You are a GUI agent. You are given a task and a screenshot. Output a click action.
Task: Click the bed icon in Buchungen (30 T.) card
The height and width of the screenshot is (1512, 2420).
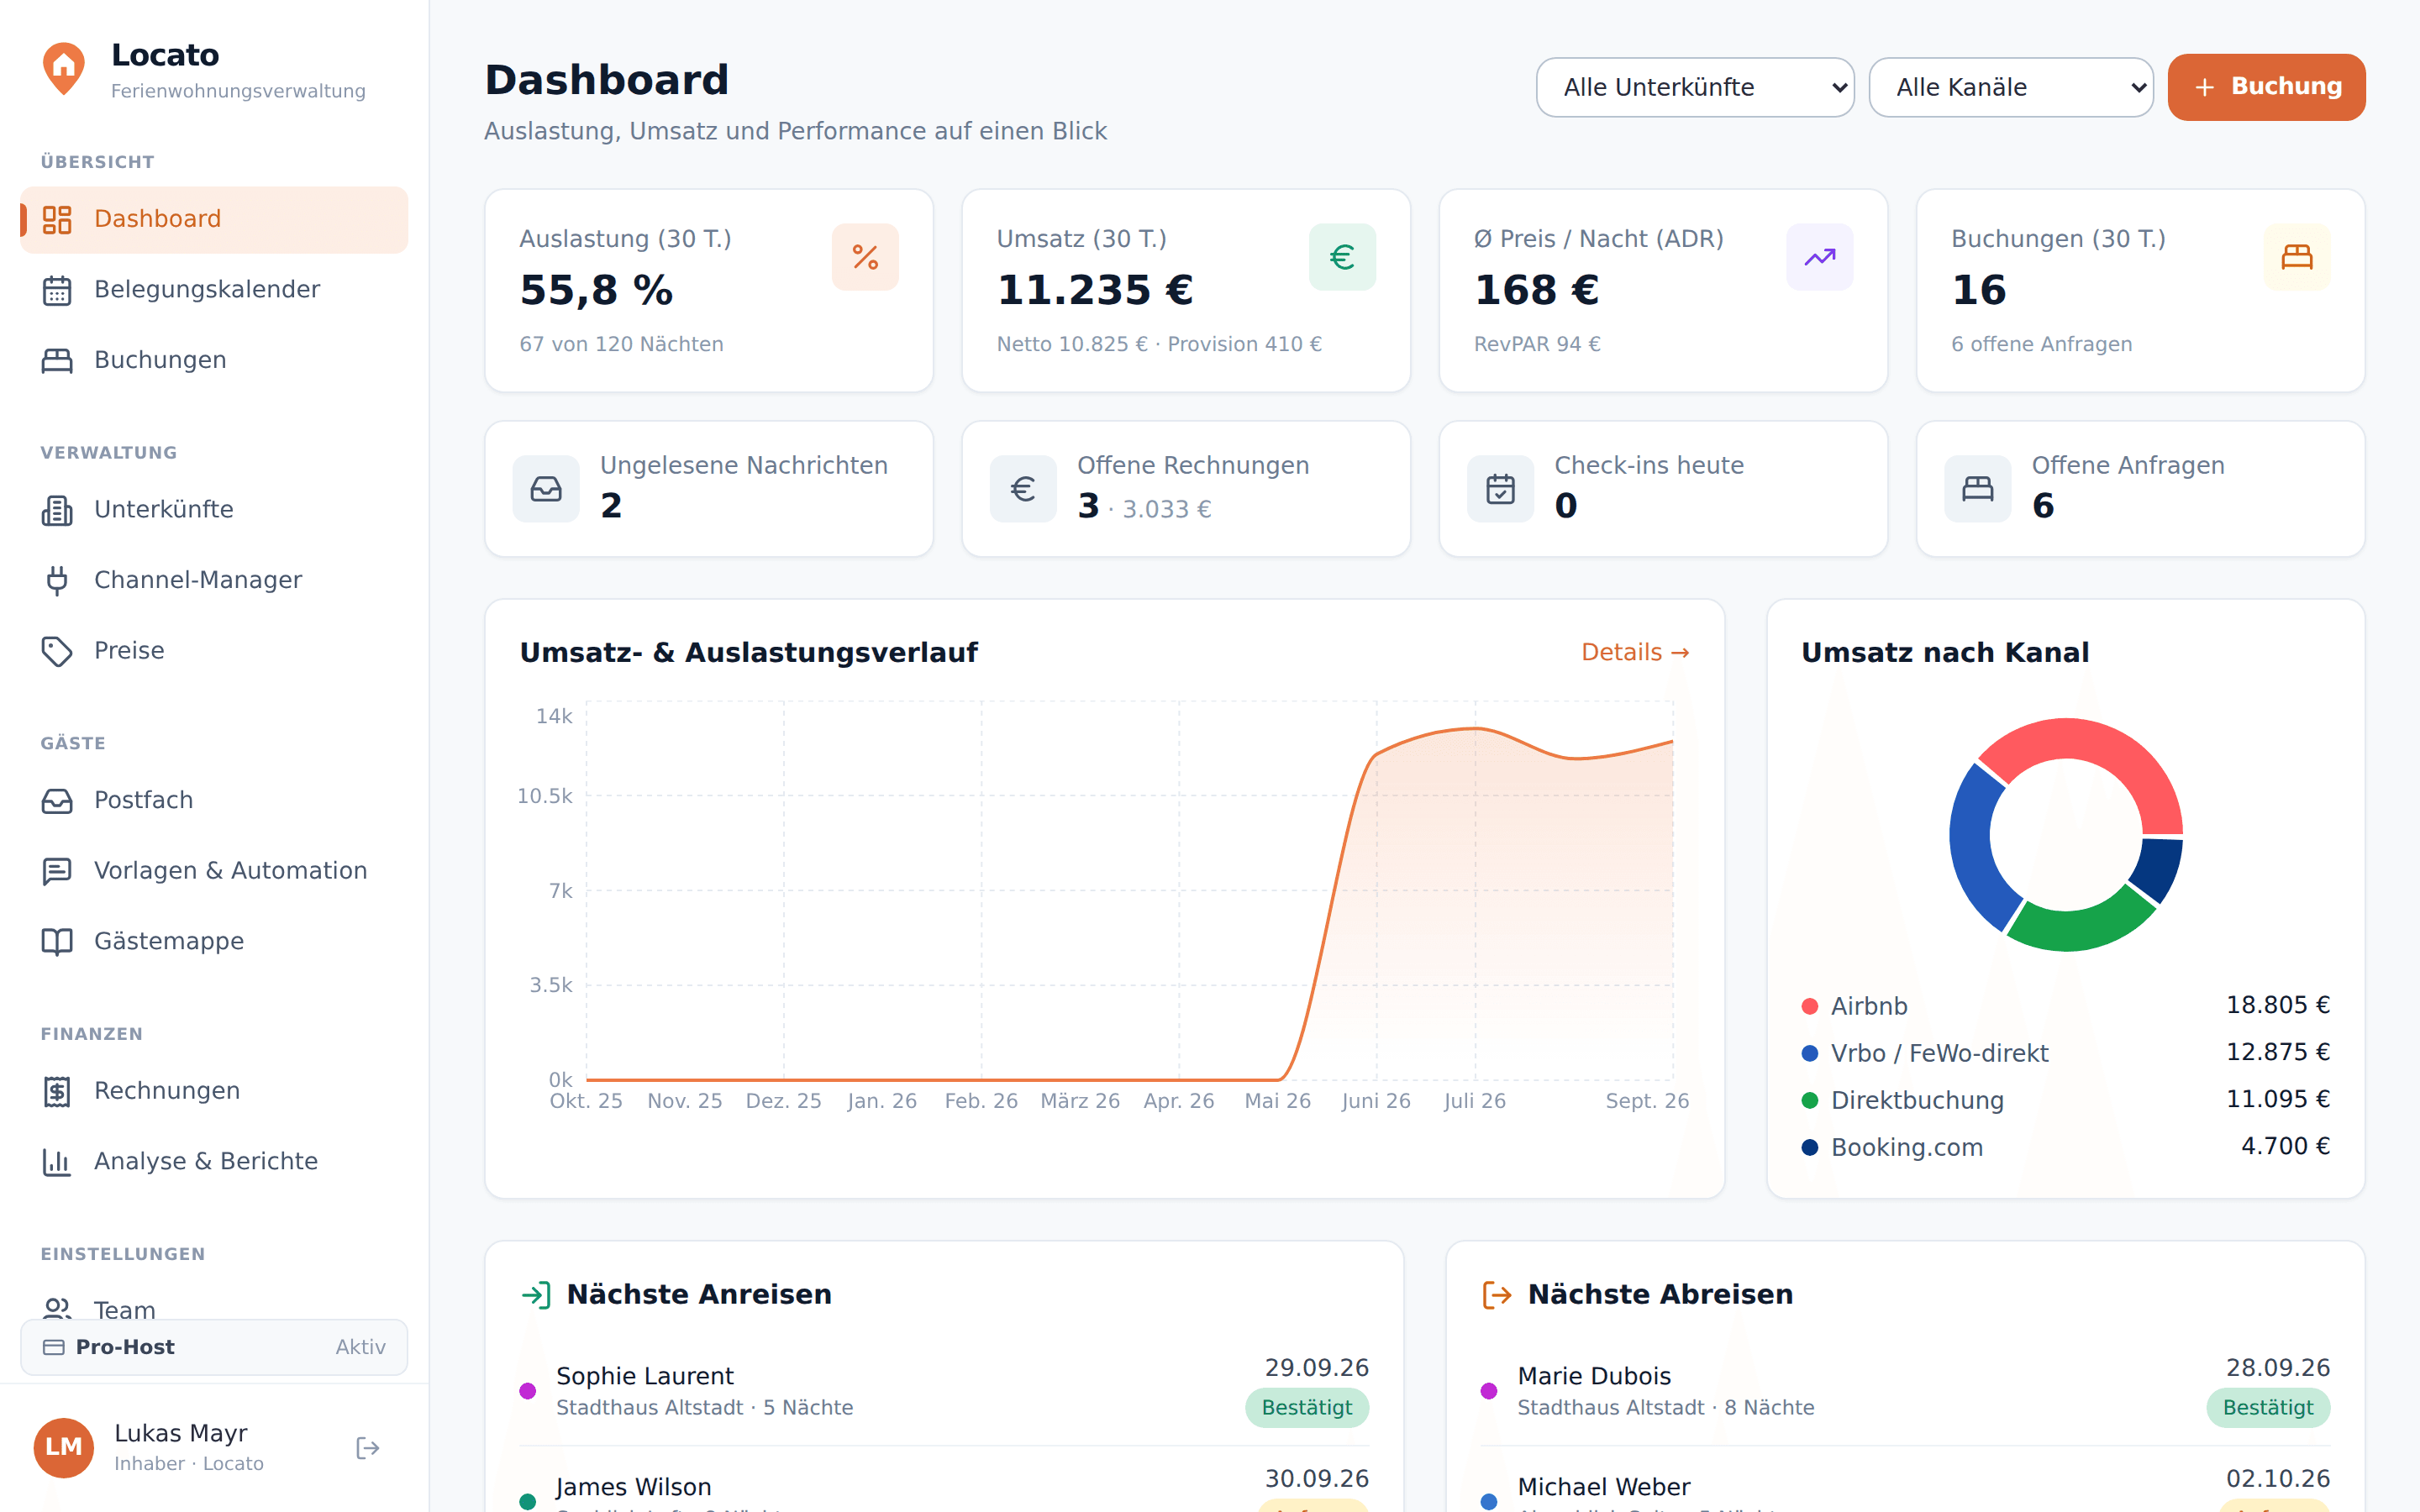coord(2297,257)
